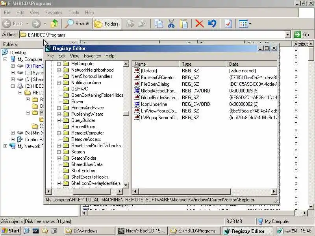This screenshot has width=315, height=236.
Task: Sort values by Type column header
Action: [203, 64]
